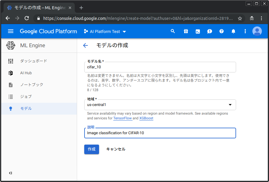Viewport: 269px width, 182px height.
Task: Select the モデル menu item
Action: click(x=39, y=108)
